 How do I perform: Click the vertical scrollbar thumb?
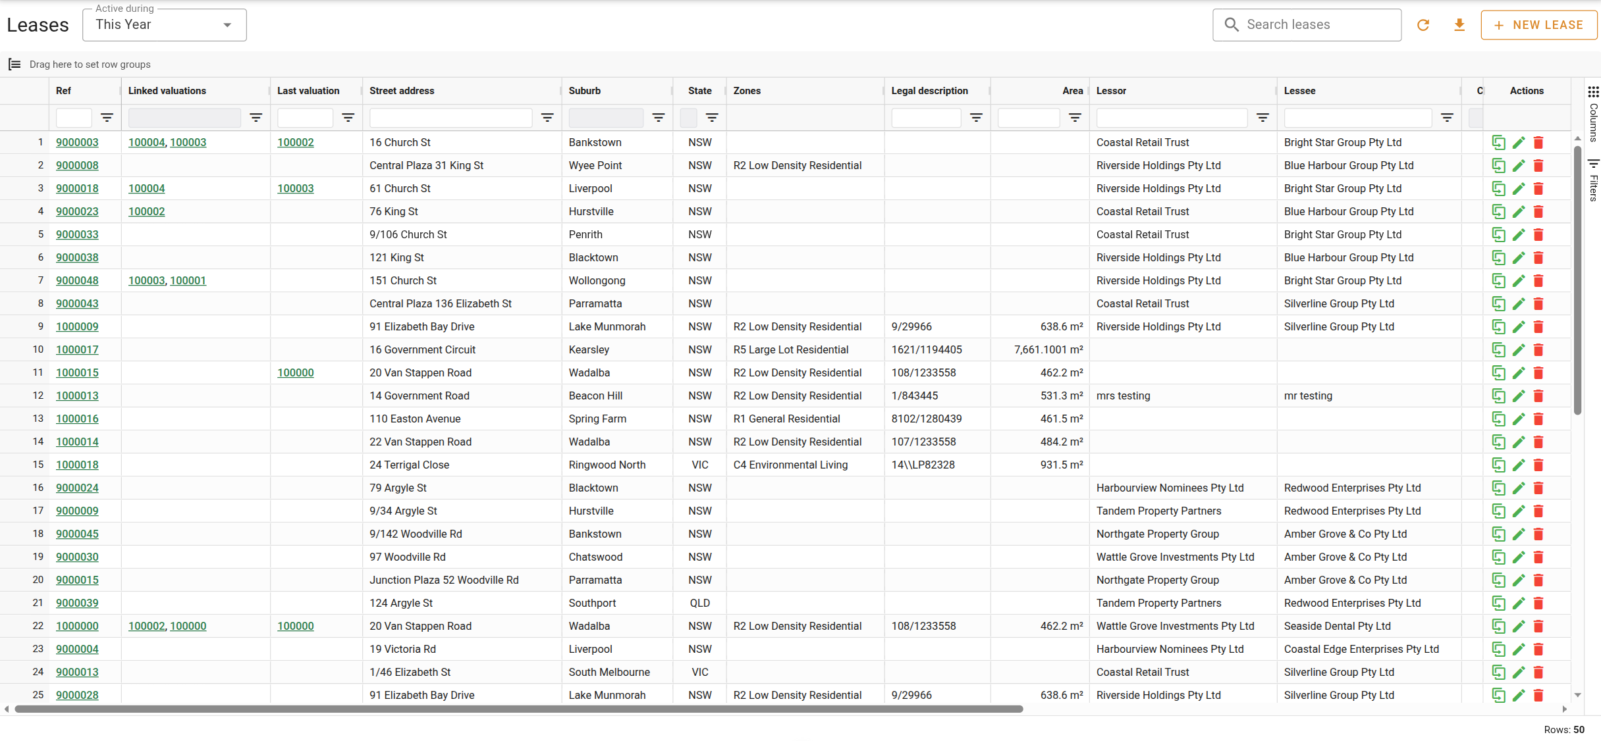tap(1577, 280)
